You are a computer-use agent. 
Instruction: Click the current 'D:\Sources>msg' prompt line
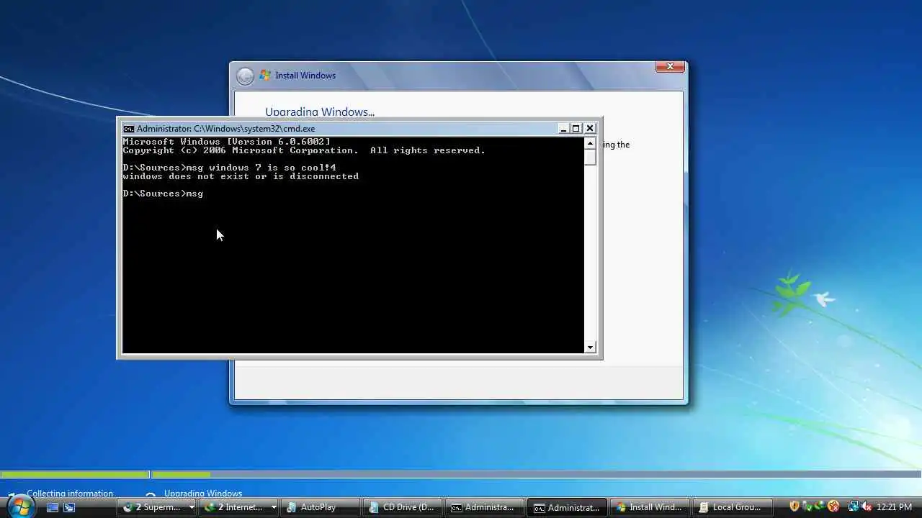(x=163, y=194)
